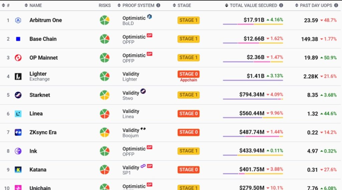
Task: Click the ZKsync Era logo icon
Action: point(18,132)
